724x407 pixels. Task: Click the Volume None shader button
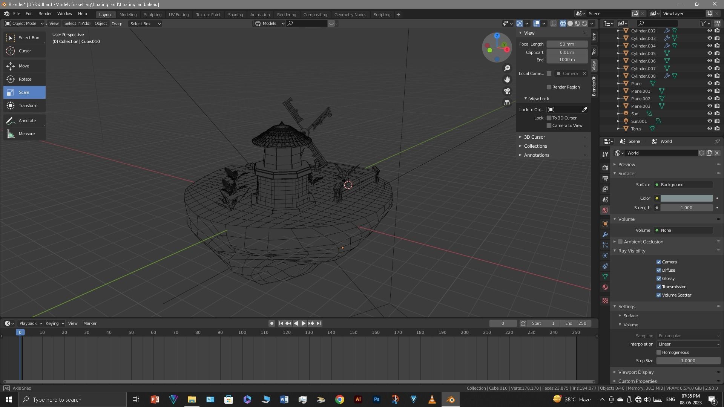(684, 230)
